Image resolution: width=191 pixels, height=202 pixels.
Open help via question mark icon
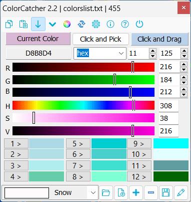[125, 24]
